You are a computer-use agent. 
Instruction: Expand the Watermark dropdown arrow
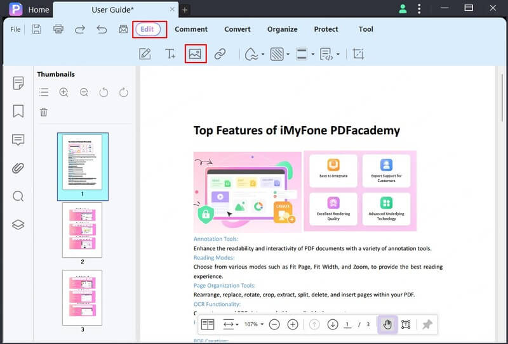pyautogui.click(x=263, y=54)
